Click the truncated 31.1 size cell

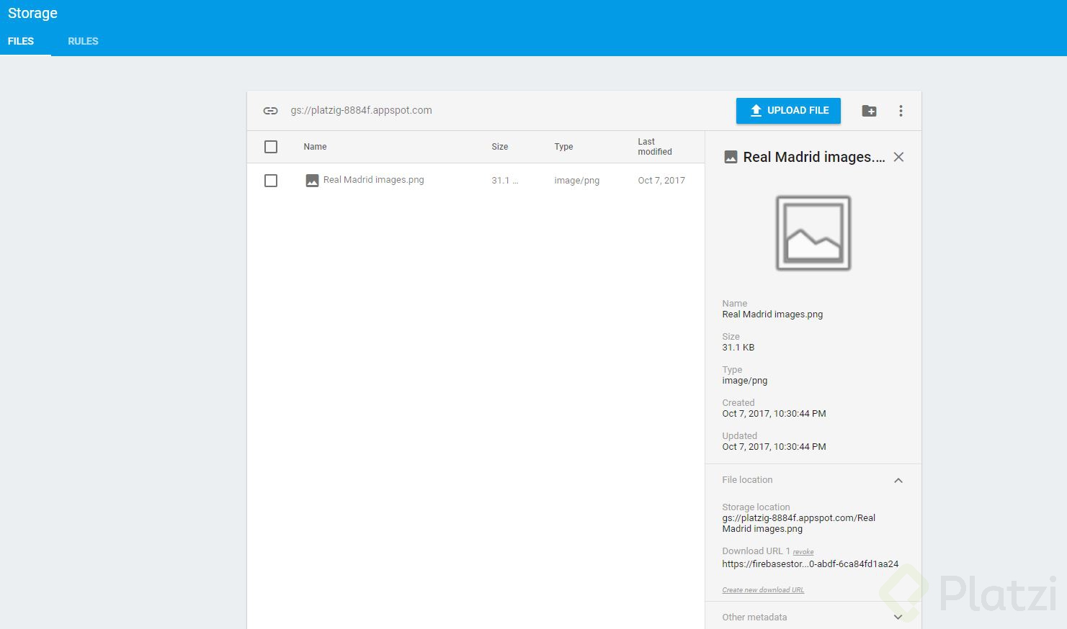click(505, 181)
